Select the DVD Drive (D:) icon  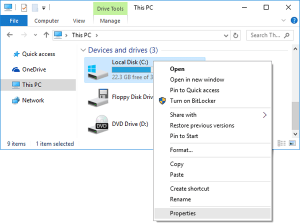[x=98, y=124]
